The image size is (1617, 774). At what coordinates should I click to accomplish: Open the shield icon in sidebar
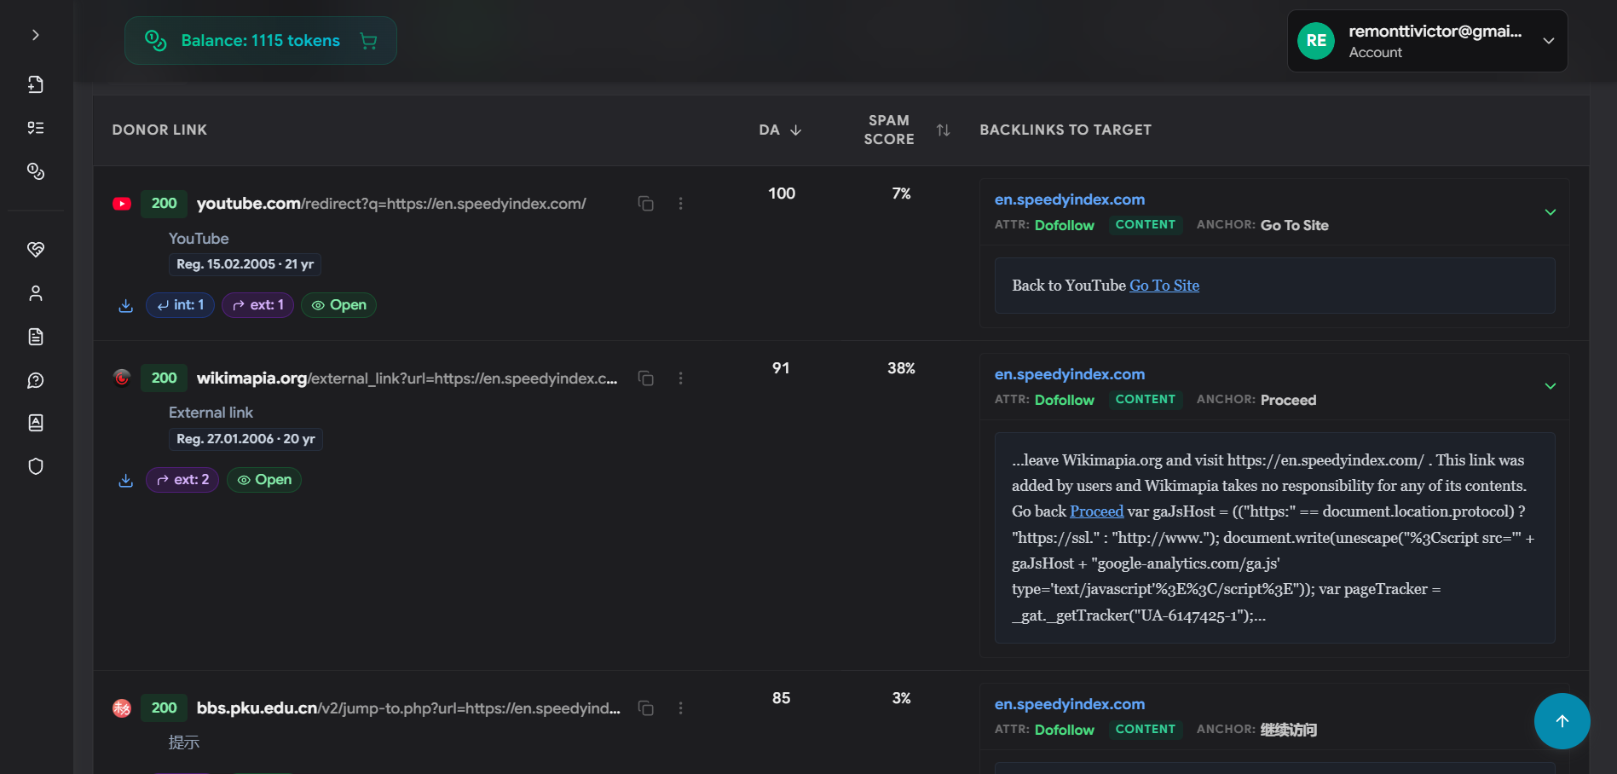[x=36, y=466]
